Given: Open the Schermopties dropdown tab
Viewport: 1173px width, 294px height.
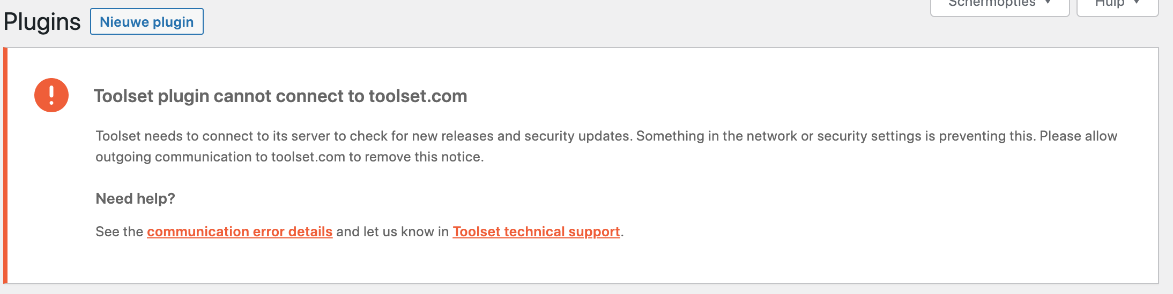Looking at the screenshot, I should point(1000,5).
